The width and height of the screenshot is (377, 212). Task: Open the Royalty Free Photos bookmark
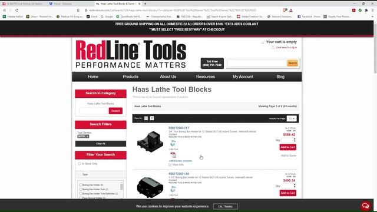coord(337,16)
